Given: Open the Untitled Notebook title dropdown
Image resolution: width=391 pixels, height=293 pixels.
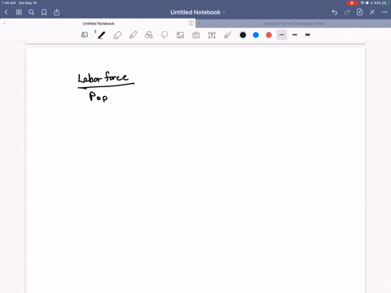Looking at the screenshot, I should tap(197, 12).
